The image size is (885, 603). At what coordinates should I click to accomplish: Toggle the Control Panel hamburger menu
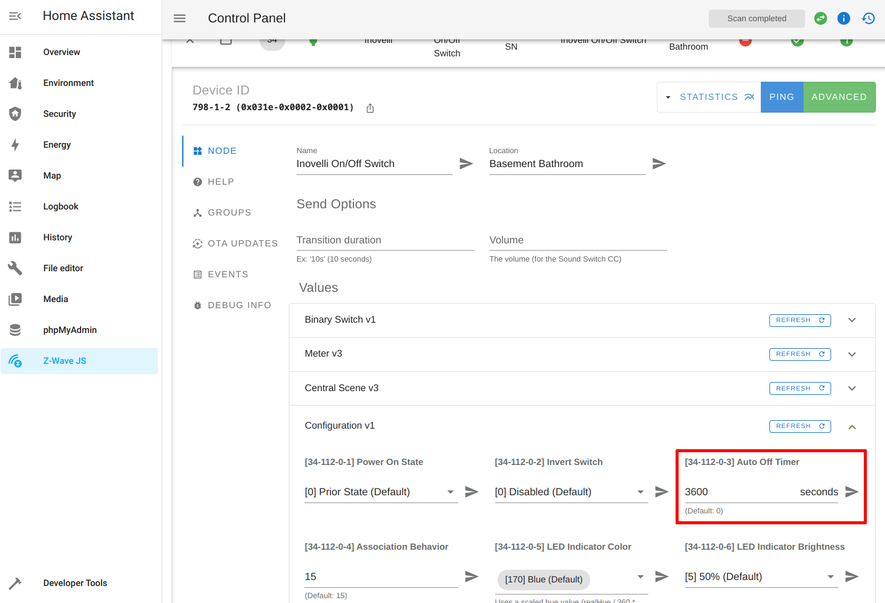(180, 18)
